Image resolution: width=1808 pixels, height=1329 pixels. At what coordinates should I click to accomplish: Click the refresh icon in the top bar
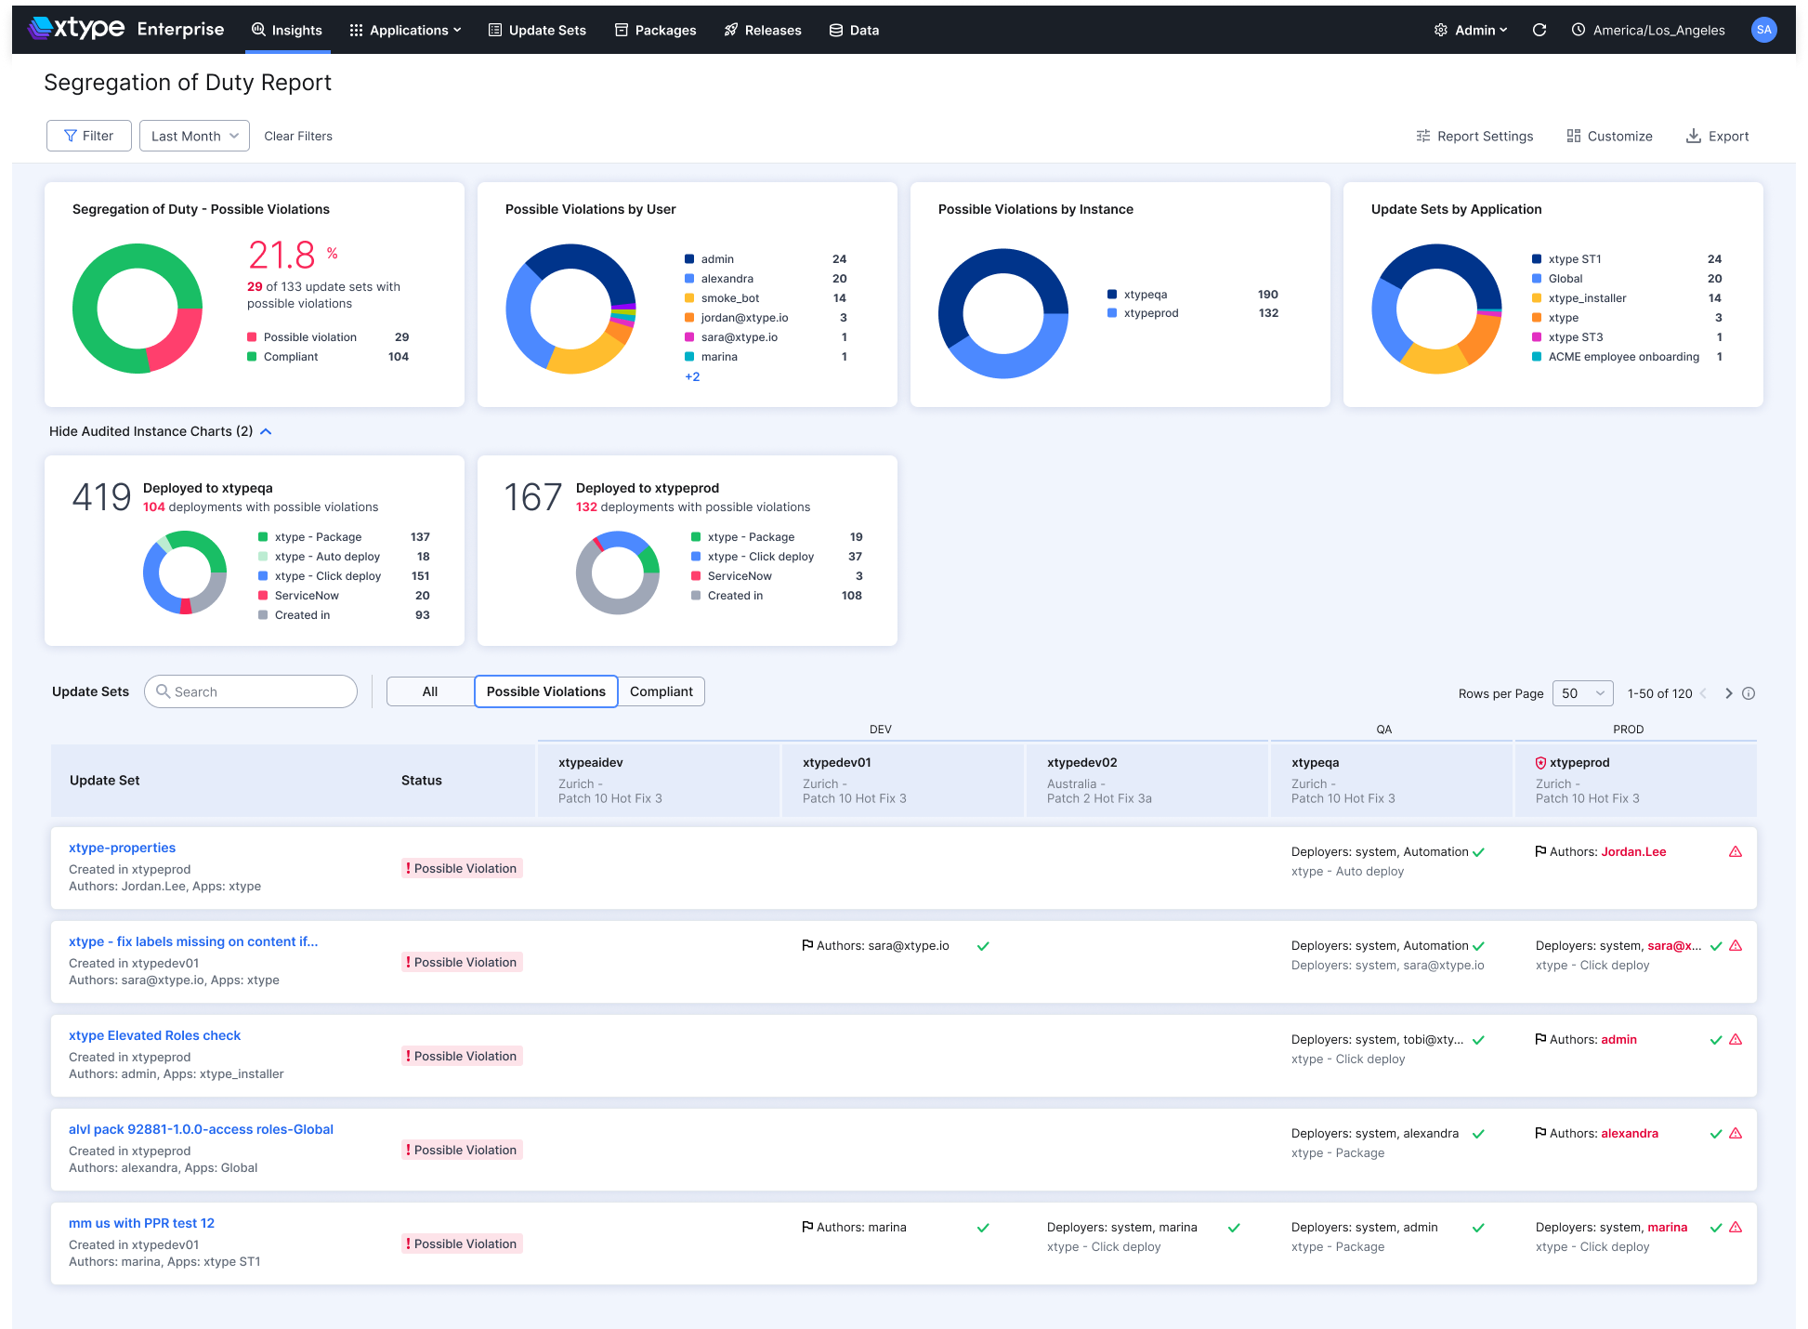pyautogui.click(x=1539, y=30)
